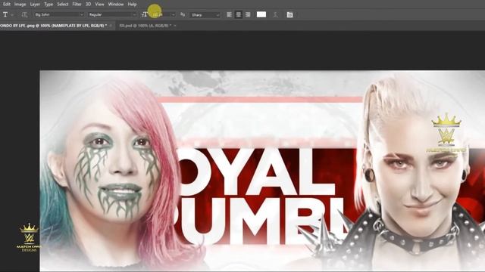This screenshot has height=272, width=485.
Task: Open the Regular font style dropdown
Action: [112, 14]
